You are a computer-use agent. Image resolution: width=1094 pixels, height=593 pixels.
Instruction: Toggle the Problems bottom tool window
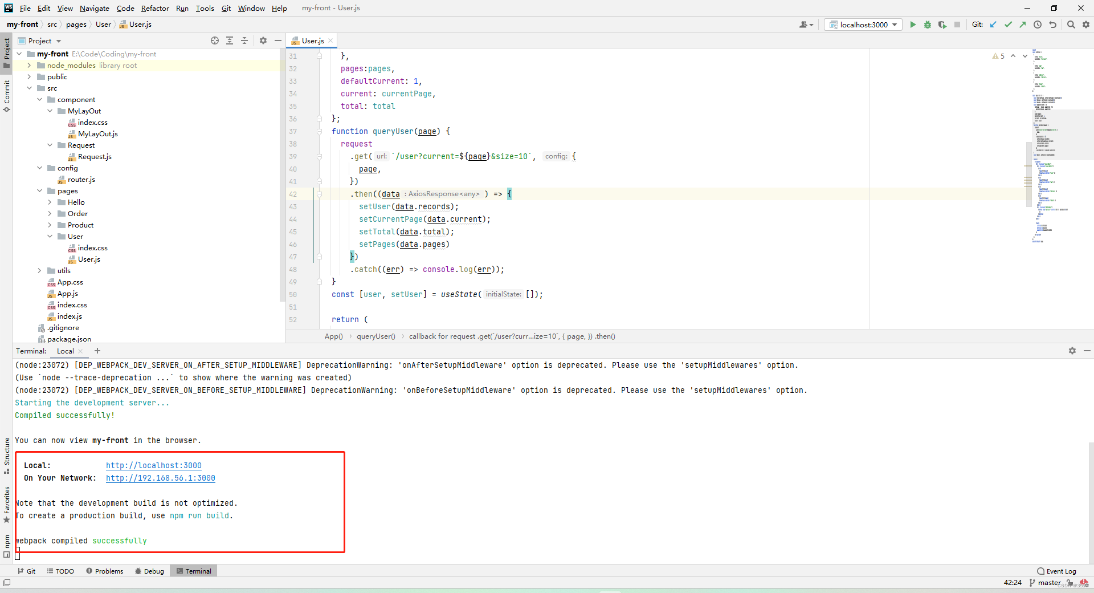point(104,571)
